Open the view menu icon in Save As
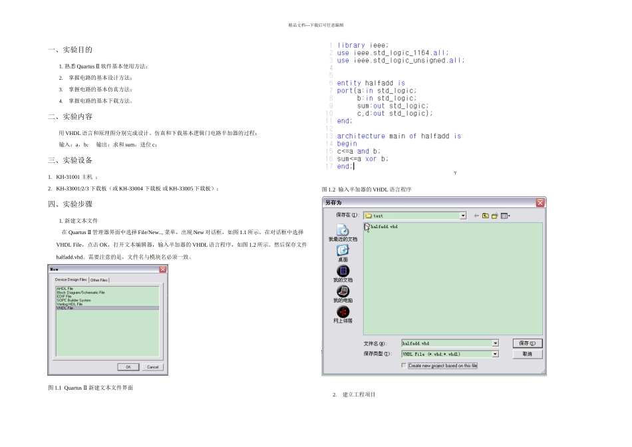 (505, 216)
